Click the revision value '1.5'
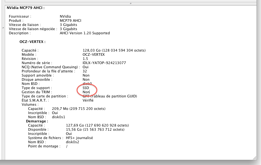This screenshot has width=261, height=165. click(85, 59)
